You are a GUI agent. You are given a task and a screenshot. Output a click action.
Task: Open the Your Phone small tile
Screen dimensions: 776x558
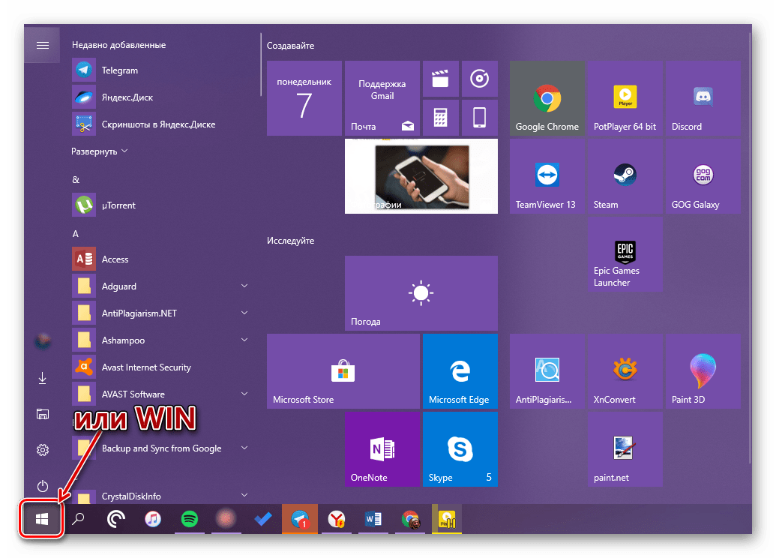480,118
